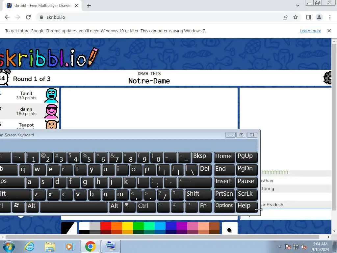Image resolution: width=337 pixels, height=253 pixels.
Task: Toggle the Fn key
Action: point(205,207)
